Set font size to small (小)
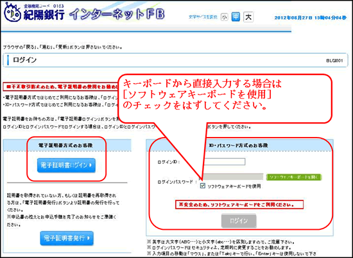This screenshot has width=353, height=258. click(x=224, y=17)
